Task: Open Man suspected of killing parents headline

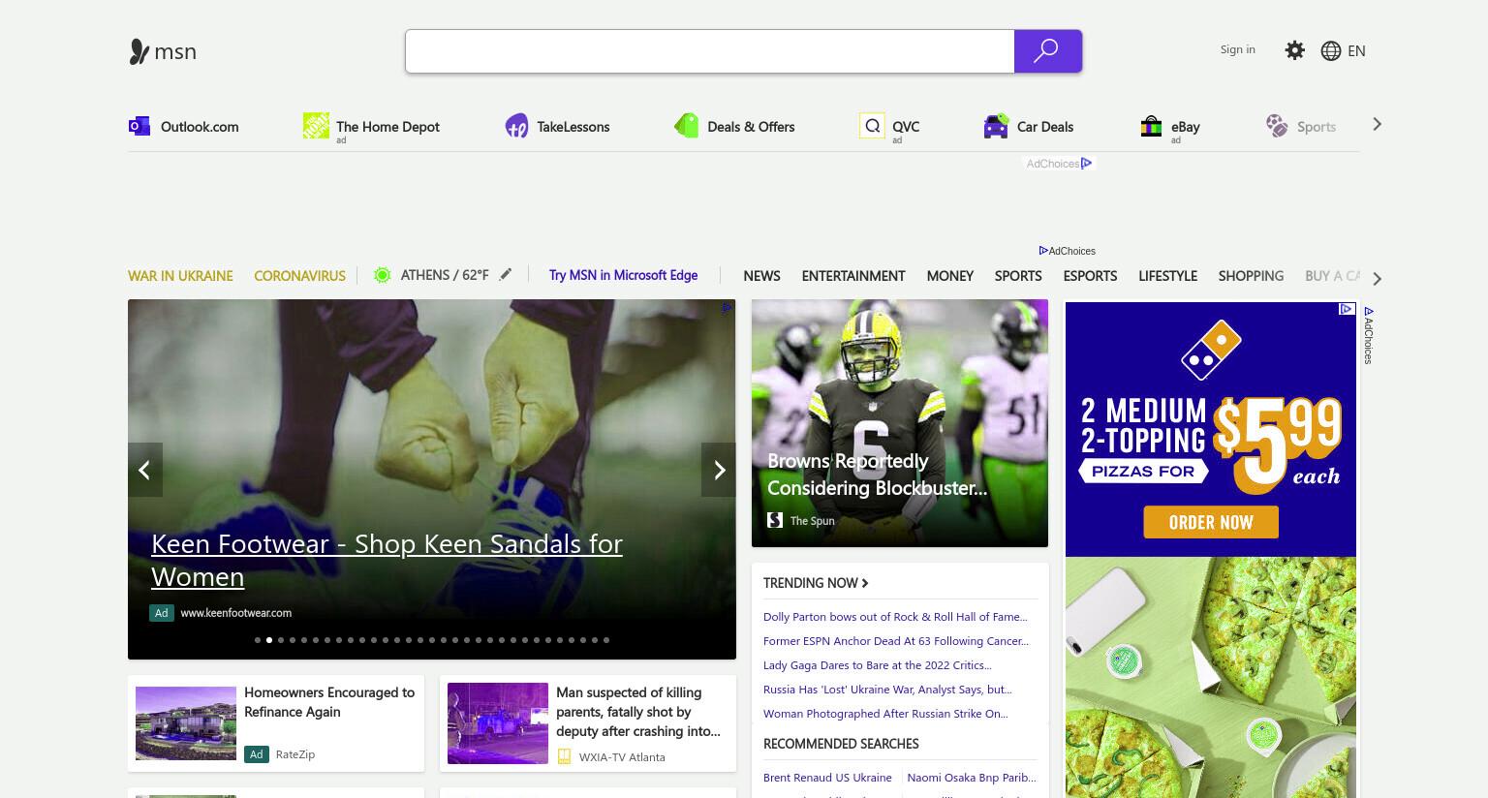Action: (638, 712)
